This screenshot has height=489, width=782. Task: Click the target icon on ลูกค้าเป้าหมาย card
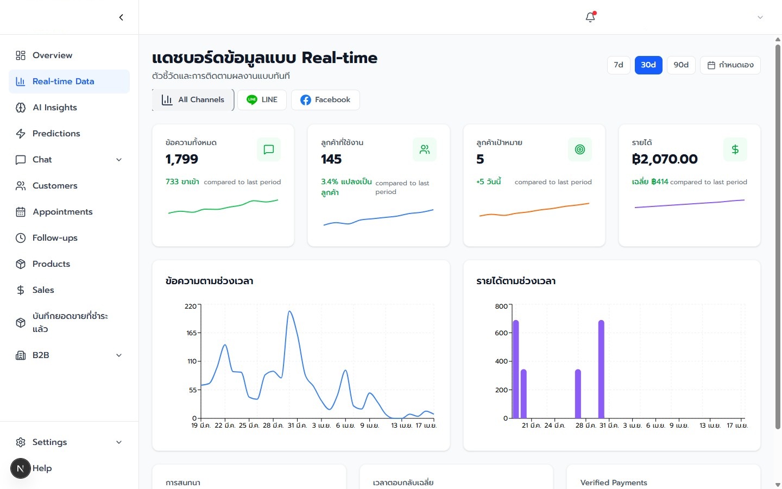tap(580, 149)
